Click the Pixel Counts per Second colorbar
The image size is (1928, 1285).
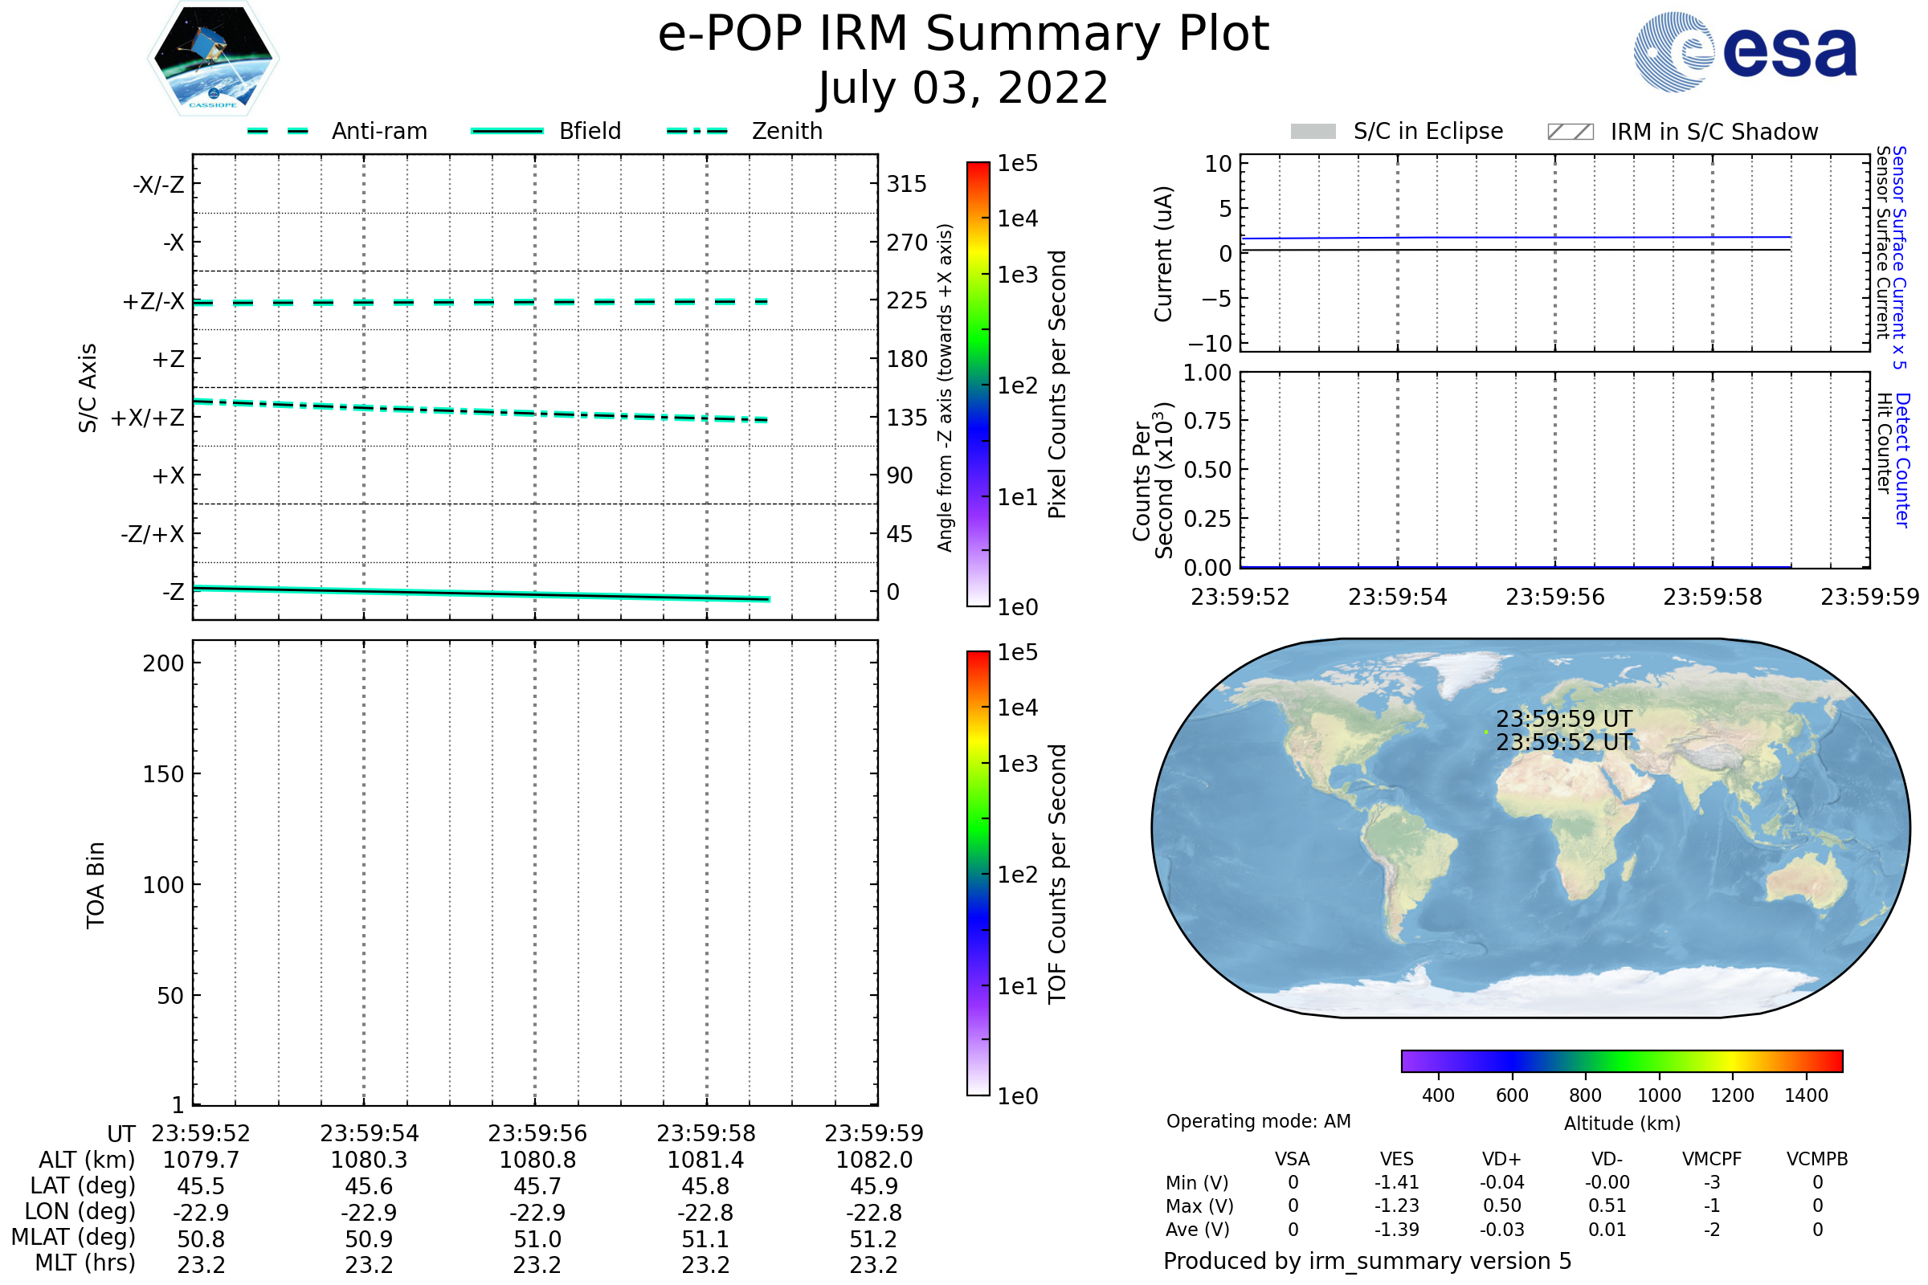click(x=978, y=385)
